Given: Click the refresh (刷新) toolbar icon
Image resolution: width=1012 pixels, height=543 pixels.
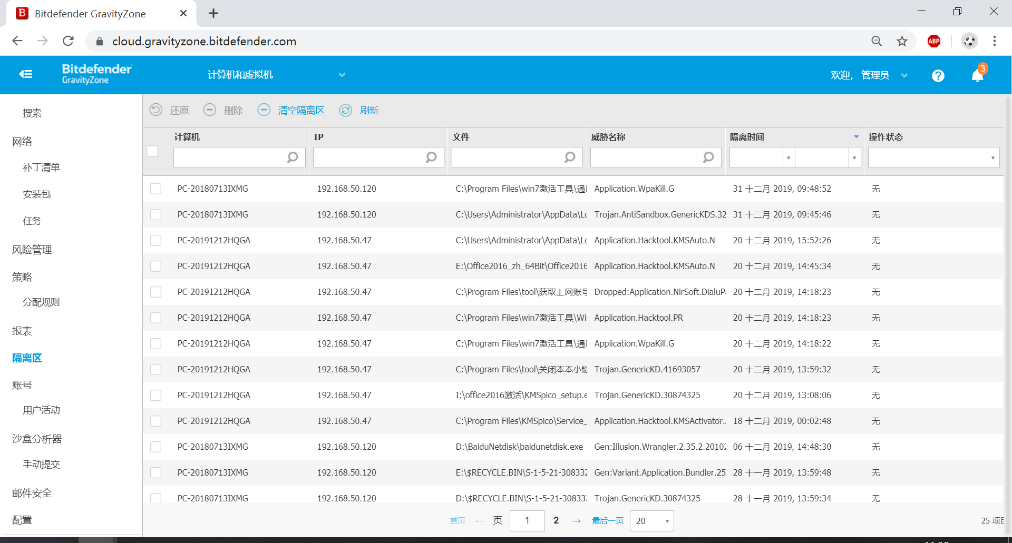Looking at the screenshot, I should point(346,110).
